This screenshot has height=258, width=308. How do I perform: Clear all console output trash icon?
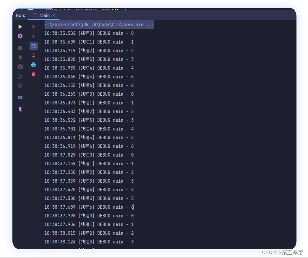34,74
